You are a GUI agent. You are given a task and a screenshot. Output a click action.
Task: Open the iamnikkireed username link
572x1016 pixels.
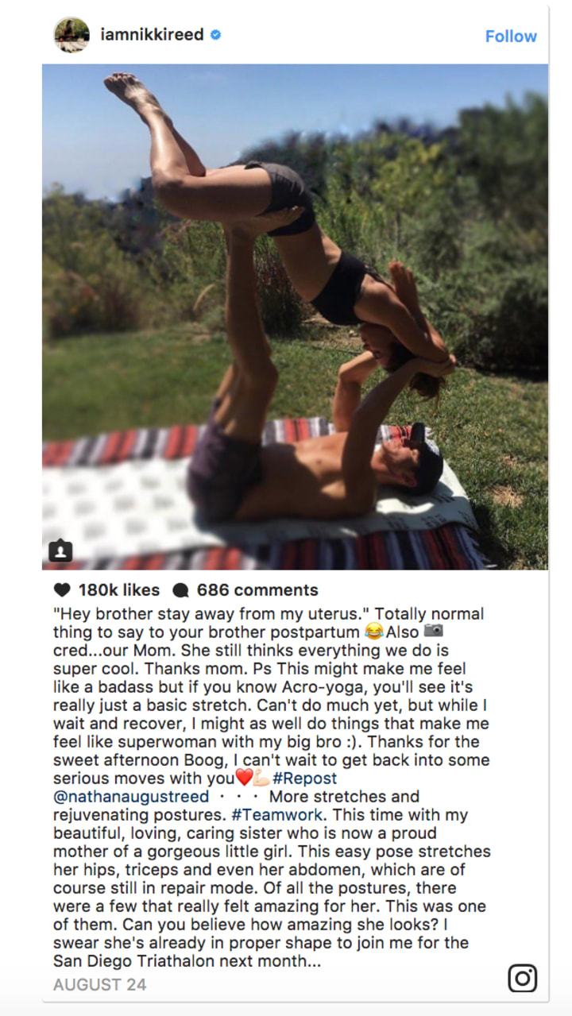coord(152,35)
